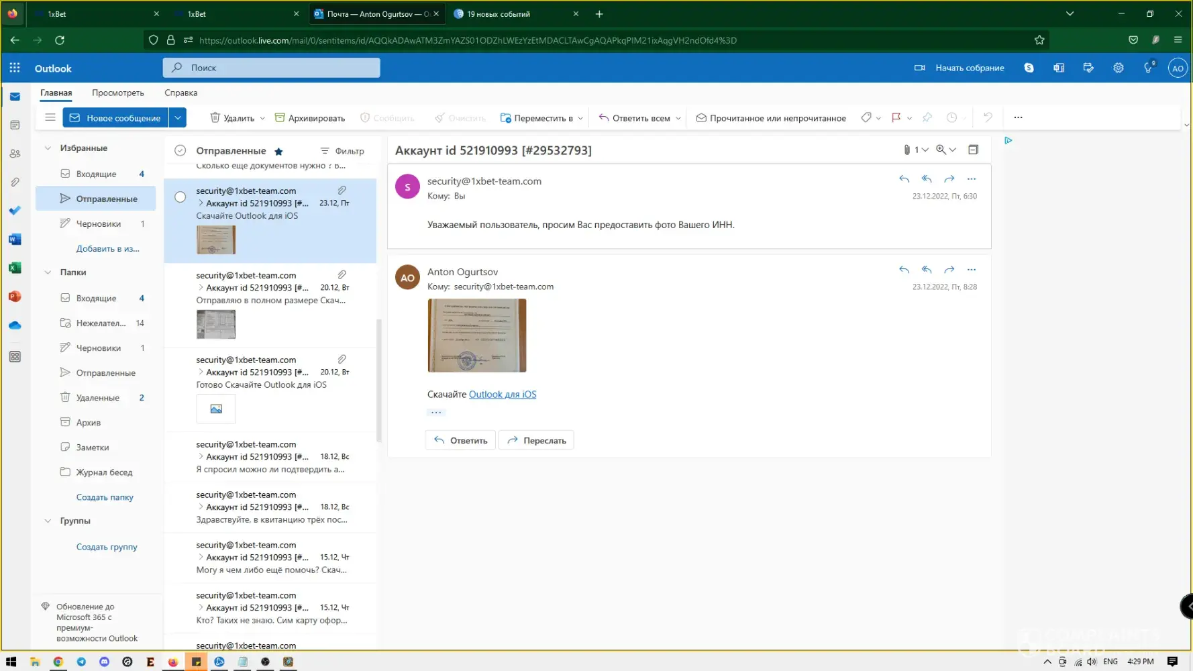Screen dimensions: 1193x671
Task: Follow the Outlook для iOS link
Action: (x=502, y=395)
